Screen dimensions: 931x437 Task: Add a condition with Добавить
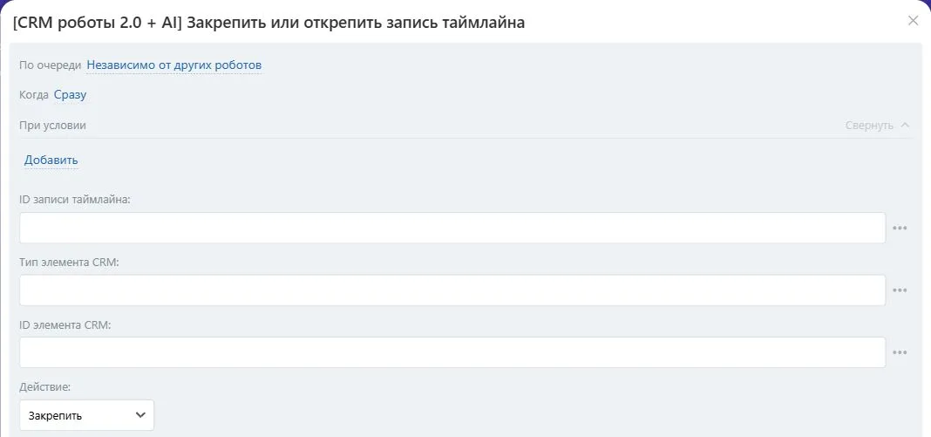(51, 160)
